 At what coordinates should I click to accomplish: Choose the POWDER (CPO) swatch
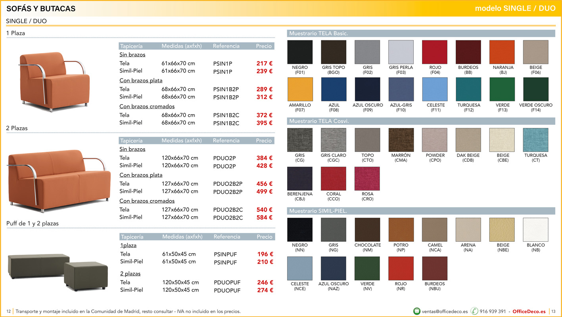[x=435, y=140]
